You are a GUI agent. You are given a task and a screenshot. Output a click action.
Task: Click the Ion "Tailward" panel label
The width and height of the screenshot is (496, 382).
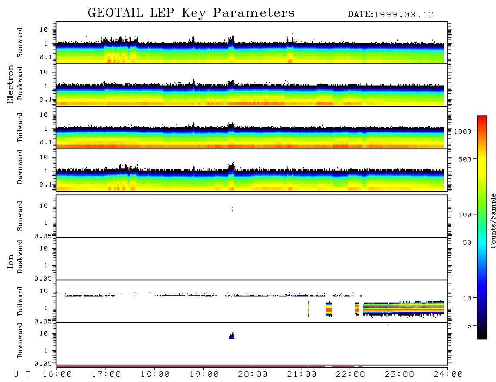tap(20, 301)
